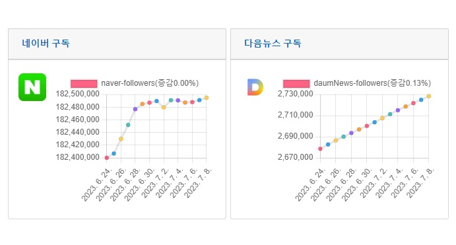This screenshot has height=245, width=456.
Task: Select first red data point on Naver chart
Action: coord(107,158)
